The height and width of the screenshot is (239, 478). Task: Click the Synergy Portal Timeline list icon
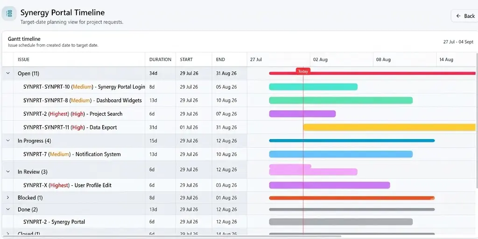(9, 14)
